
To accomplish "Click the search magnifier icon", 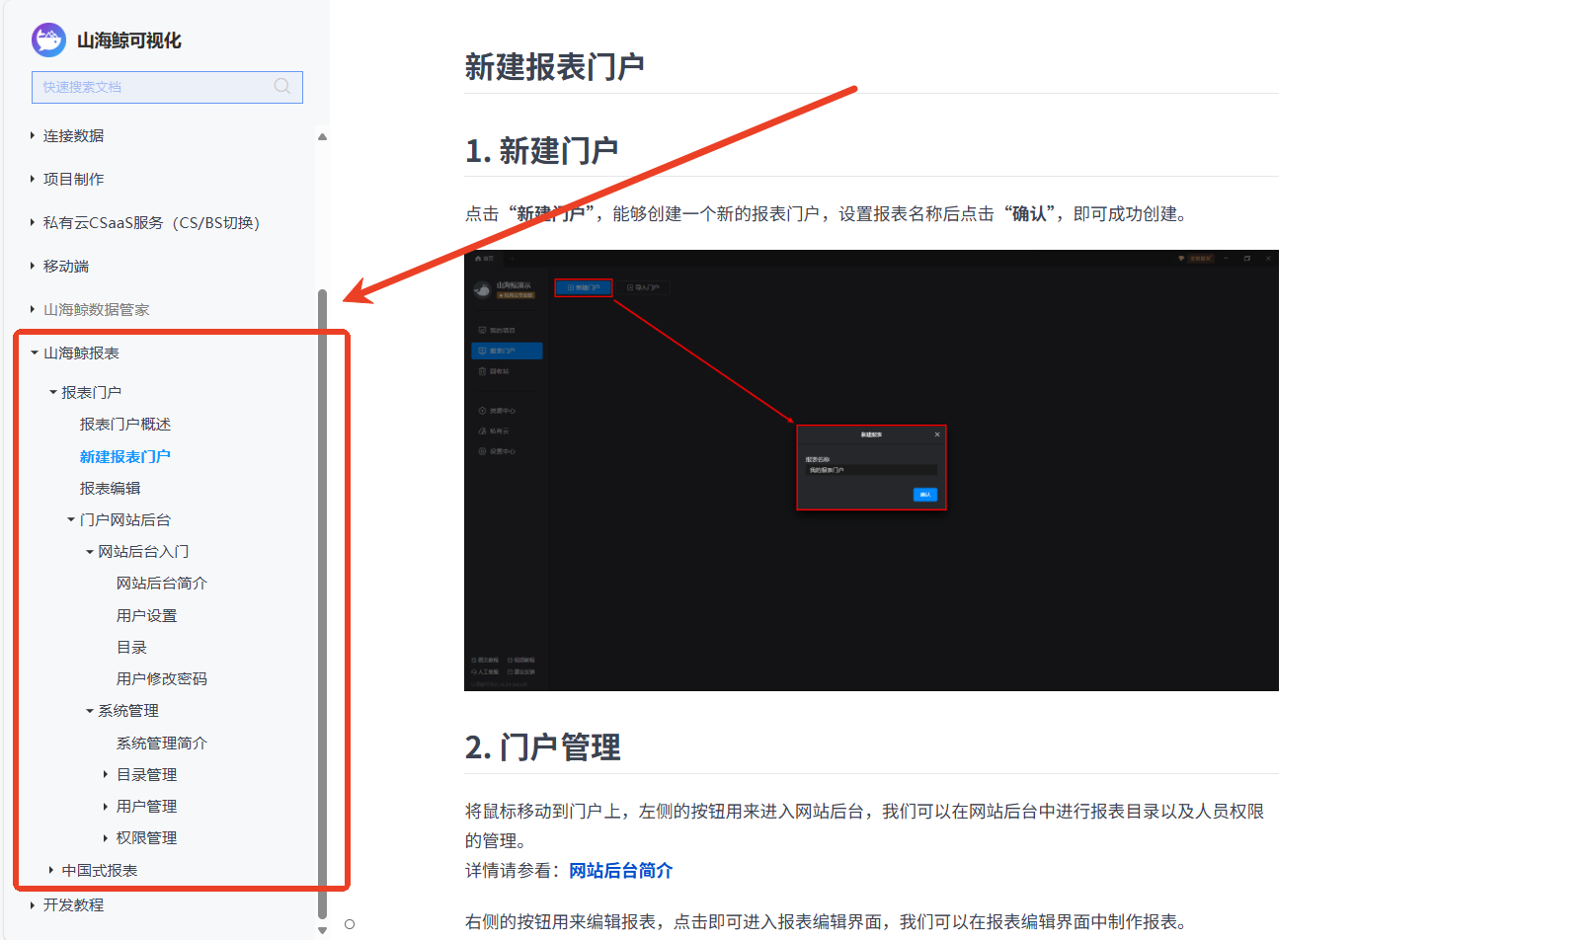I will click(282, 87).
